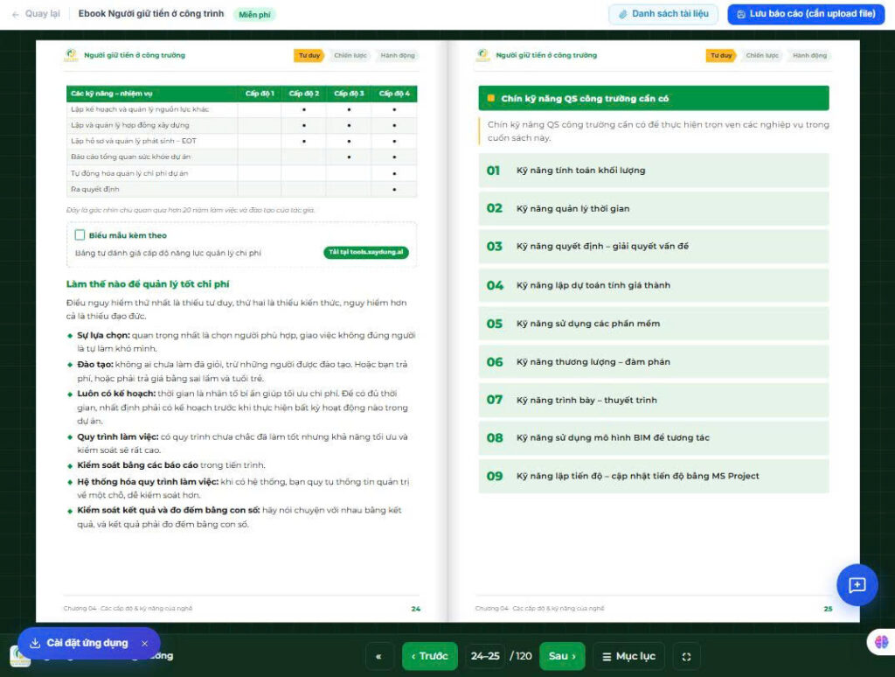Image resolution: width=895 pixels, height=677 pixels.
Task: Click item 09 about MS Project scheduling
Action: [x=654, y=476]
